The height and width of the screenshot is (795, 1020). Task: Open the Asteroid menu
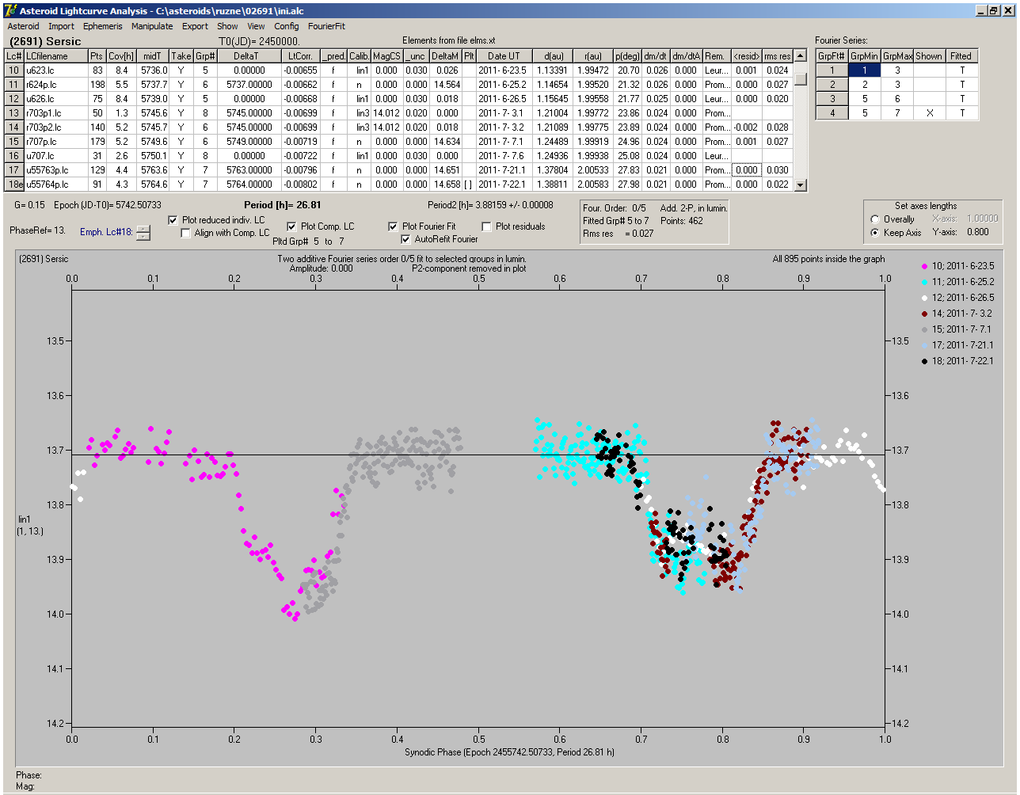(23, 26)
